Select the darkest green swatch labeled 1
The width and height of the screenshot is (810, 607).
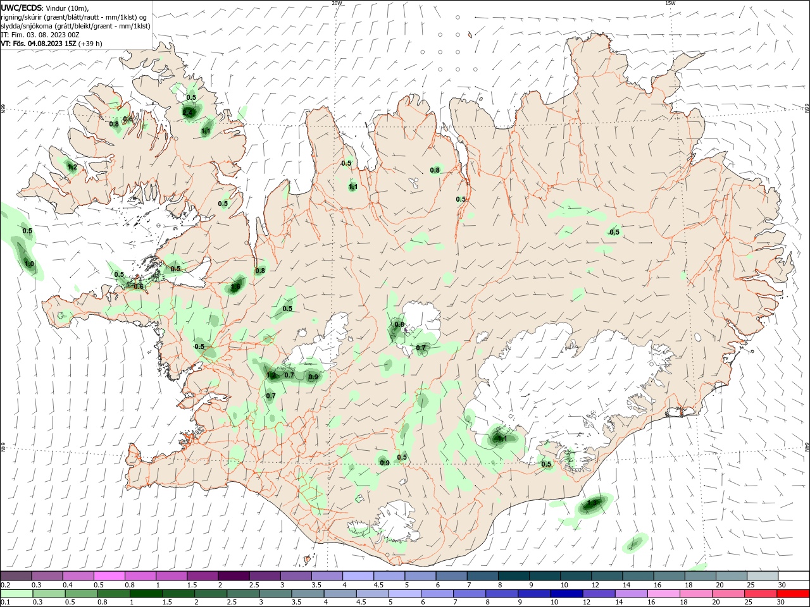point(146,594)
